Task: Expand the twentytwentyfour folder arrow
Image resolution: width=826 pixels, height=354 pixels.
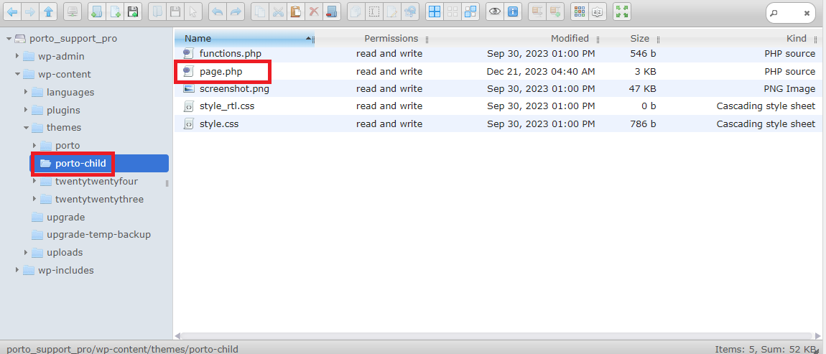Action: pos(34,181)
